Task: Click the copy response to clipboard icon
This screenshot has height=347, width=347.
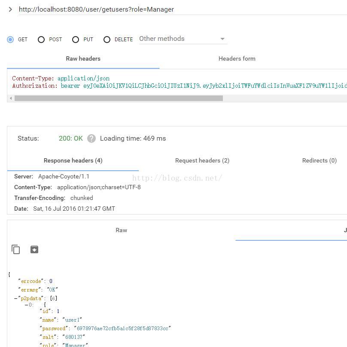Action: 16,249
